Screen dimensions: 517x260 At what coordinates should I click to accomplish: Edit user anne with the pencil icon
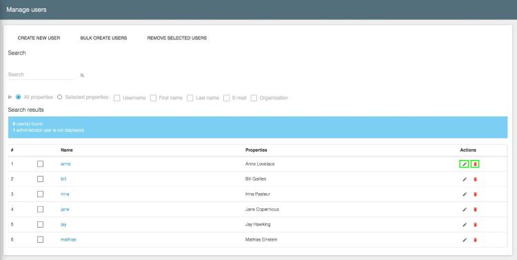[x=464, y=164]
